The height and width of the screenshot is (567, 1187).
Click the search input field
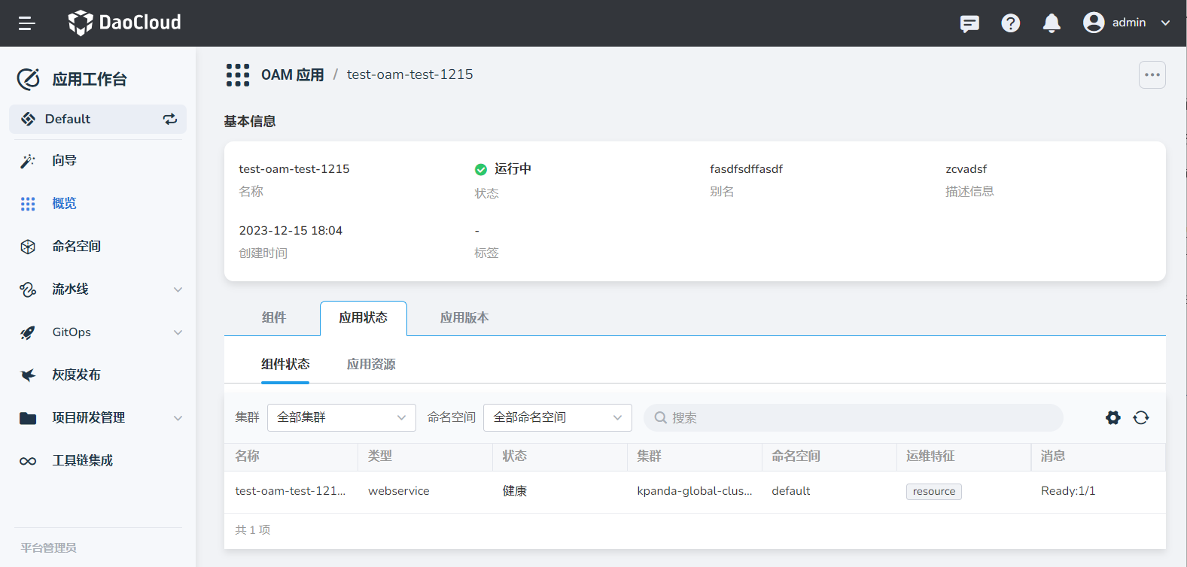(x=853, y=417)
